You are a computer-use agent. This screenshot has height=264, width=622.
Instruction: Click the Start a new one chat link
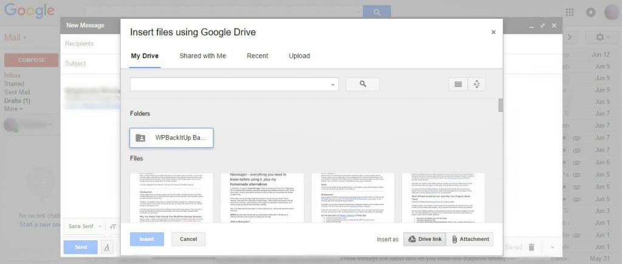39,224
